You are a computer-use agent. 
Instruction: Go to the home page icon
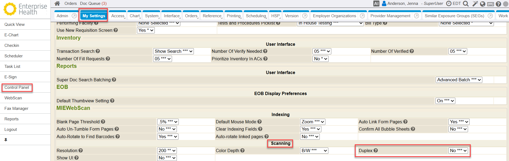point(57,3)
